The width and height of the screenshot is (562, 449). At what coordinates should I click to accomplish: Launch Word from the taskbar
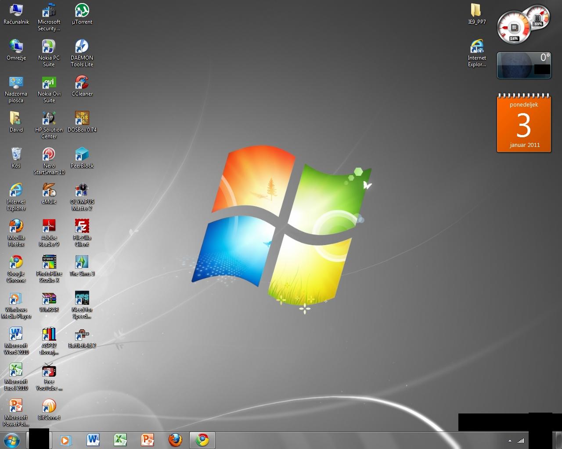(x=93, y=440)
